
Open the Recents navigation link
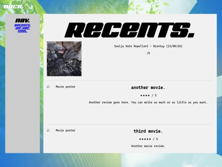23,25
